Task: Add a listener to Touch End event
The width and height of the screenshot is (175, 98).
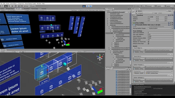Action: coord(169,63)
